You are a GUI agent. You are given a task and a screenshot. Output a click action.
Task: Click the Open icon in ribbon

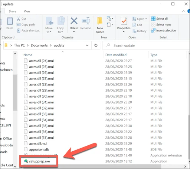coord(134,19)
